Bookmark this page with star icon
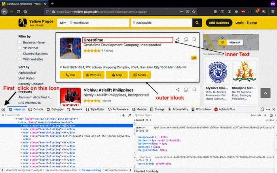The image size is (277, 173). click(x=194, y=11)
